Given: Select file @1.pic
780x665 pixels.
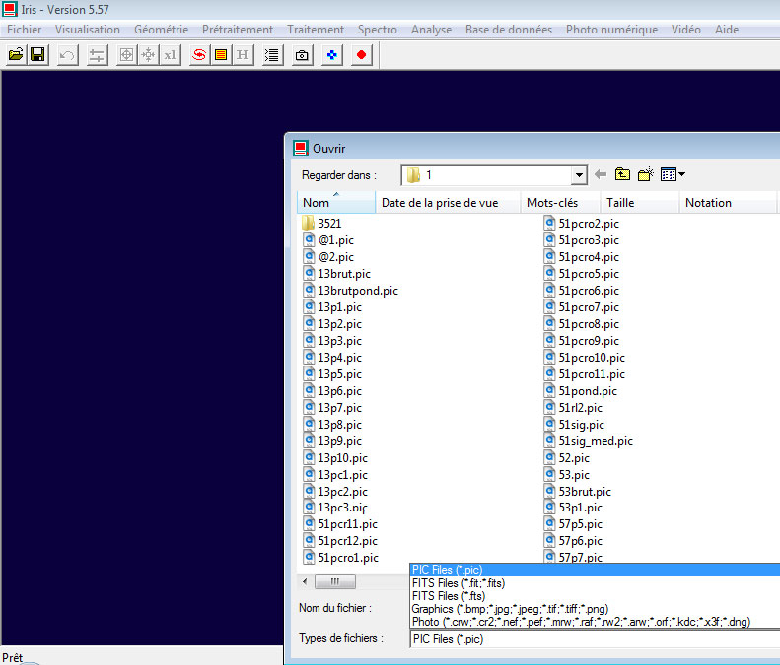Looking at the screenshot, I should [328, 240].
